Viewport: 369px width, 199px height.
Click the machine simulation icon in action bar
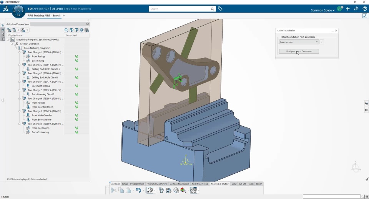tap(168, 190)
